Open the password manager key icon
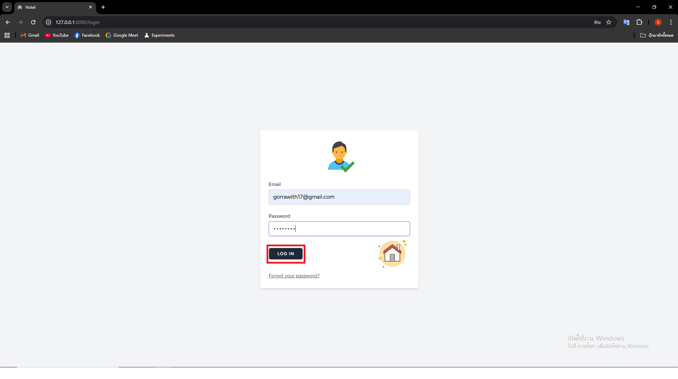Viewport: 678px width, 379px height. [x=597, y=22]
